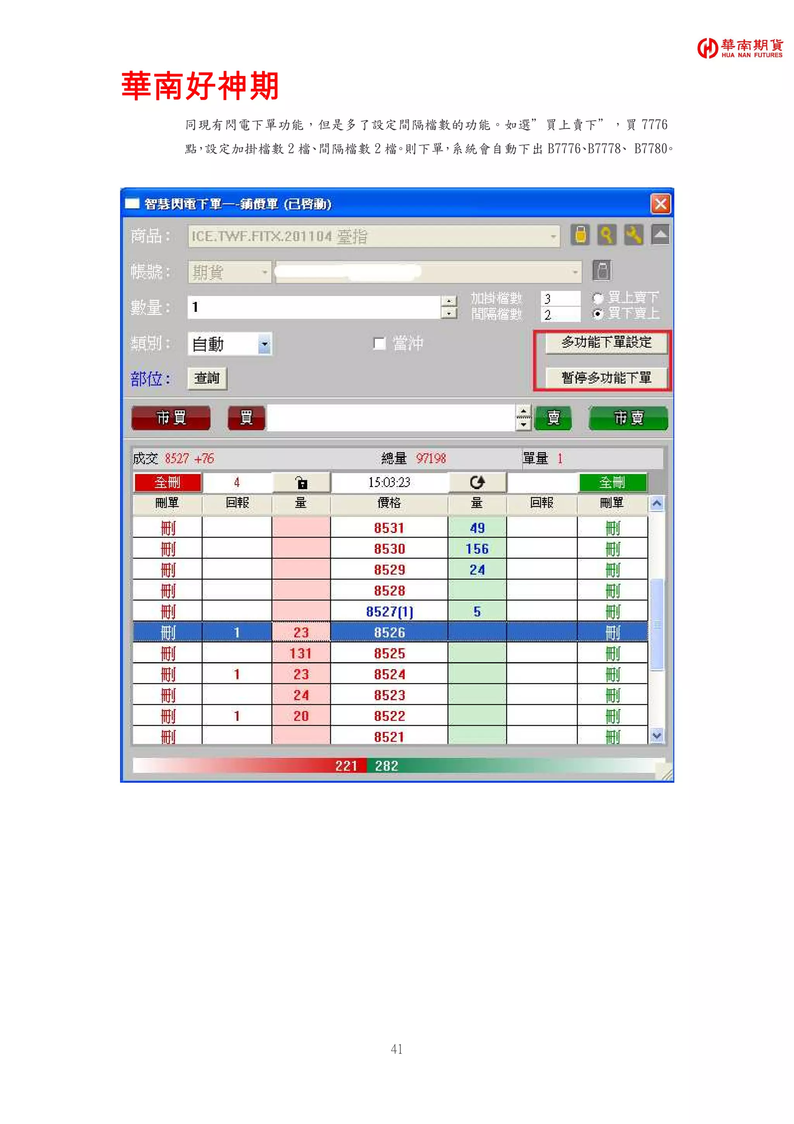Click the green 刪 in the 8524 row

click(x=612, y=674)
